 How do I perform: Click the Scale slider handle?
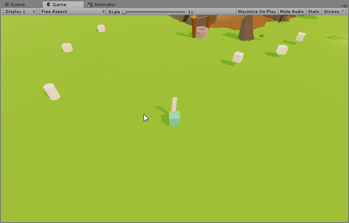pos(124,12)
